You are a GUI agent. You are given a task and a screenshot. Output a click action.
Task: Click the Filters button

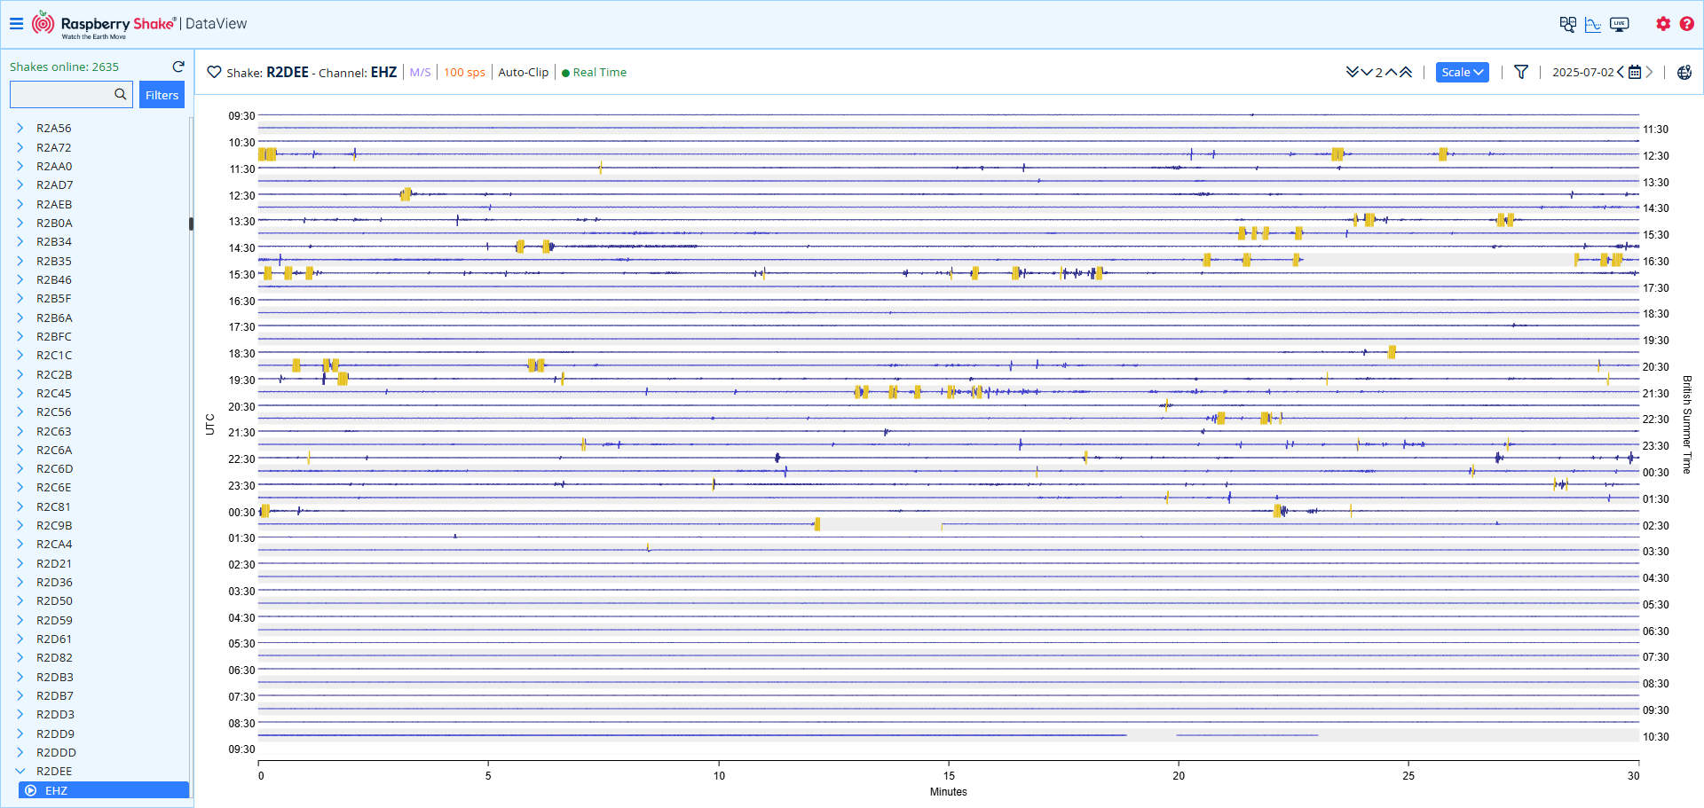(x=162, y=95)
